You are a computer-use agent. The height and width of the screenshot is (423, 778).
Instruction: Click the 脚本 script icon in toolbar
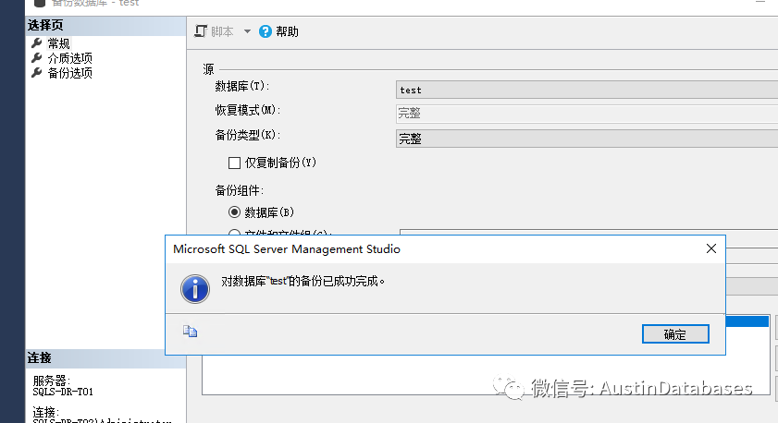tap(201, 31)
